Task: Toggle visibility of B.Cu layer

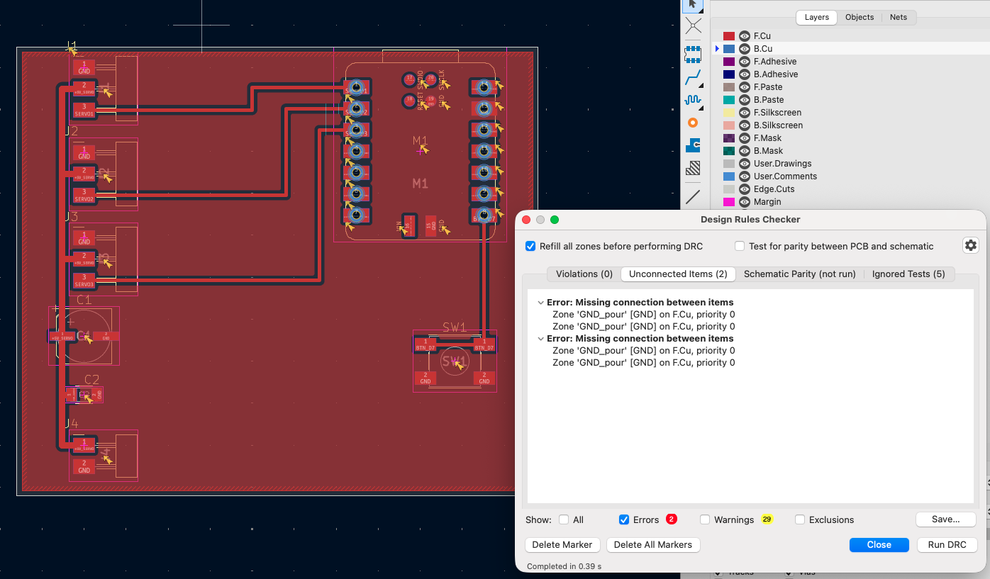Action: [745, 49]
